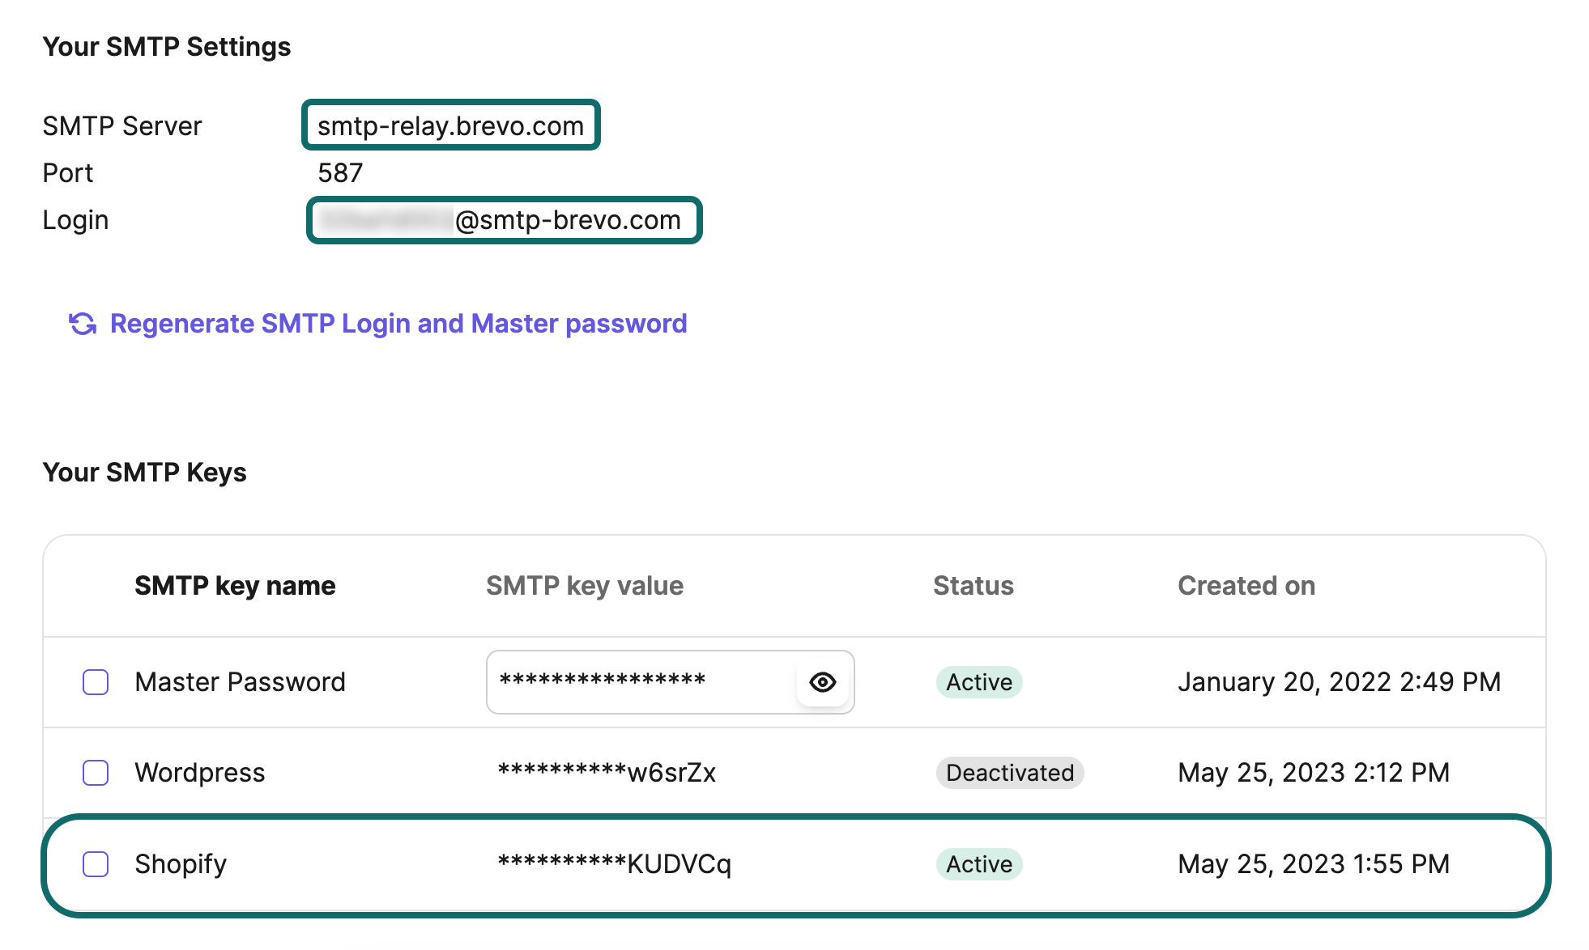Viewport: 1589px width, 950px height.
Task: Reveal the Master Password with the eye icon
Action: click(x=823, y=682)
